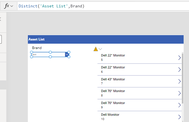Viewport: 189px width, 122px height.
Task: Open details arrow for Dell 43" Monitor 7
Action: coord(180,81)
